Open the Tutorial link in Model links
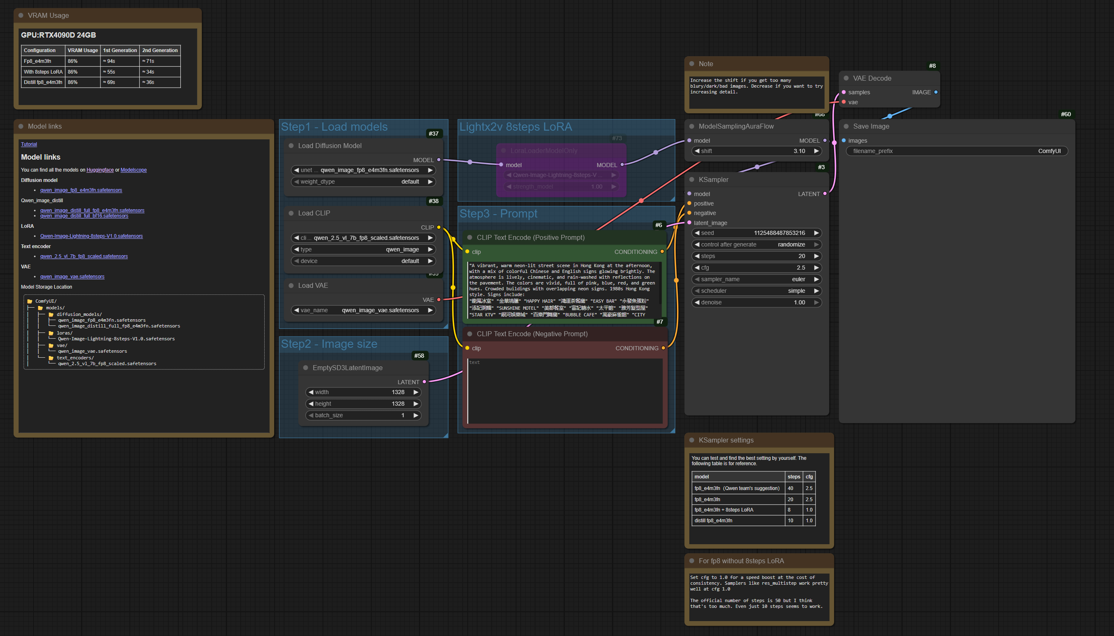Viewport: 1114px width, 636px height. click(x=29, y=144)
